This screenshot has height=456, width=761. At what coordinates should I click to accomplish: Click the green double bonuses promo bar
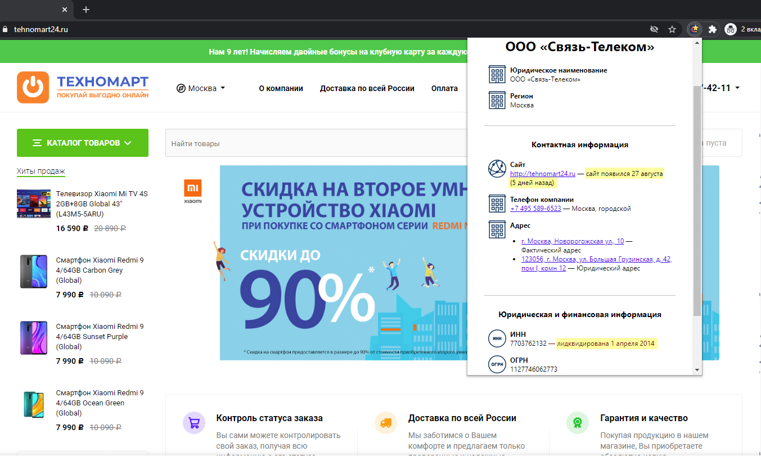tap(233, 52)
